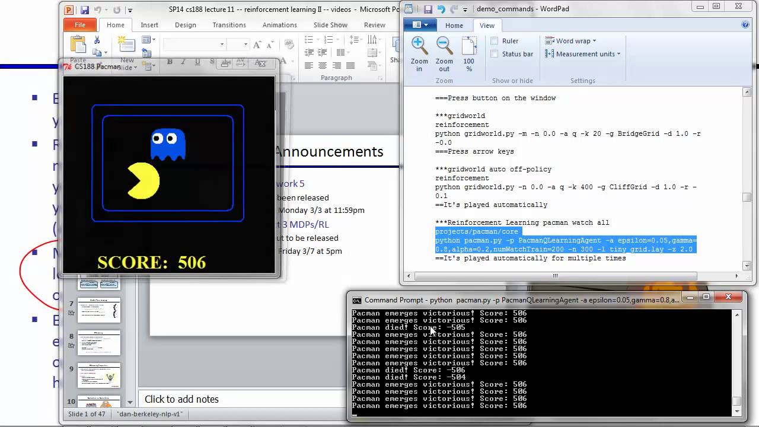Enable the Status bar checkbox in WordPad
Image resolution: width=759 pixels, height=427 pixels.
495,54
